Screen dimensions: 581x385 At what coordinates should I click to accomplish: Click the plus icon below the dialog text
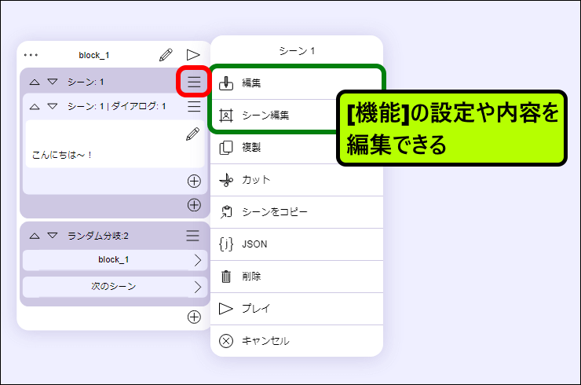pyautogui.click(x=194, y=181)
